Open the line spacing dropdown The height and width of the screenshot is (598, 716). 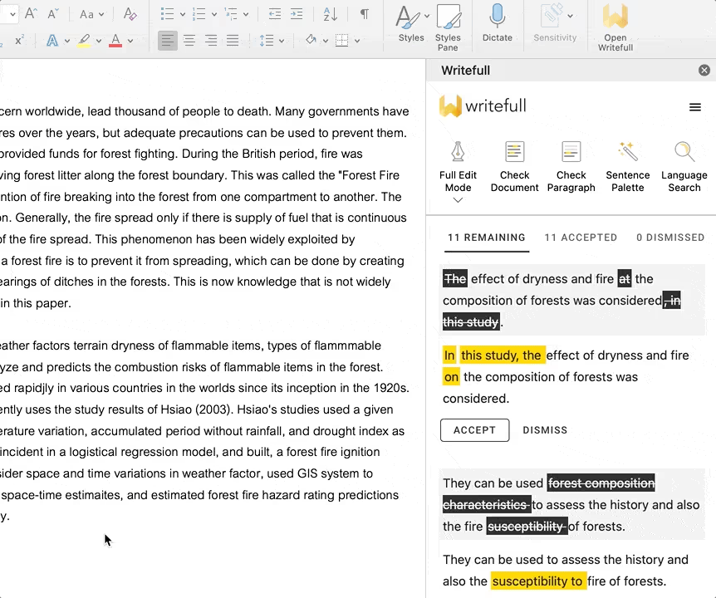pyautogui.click(x=272, y=40)
